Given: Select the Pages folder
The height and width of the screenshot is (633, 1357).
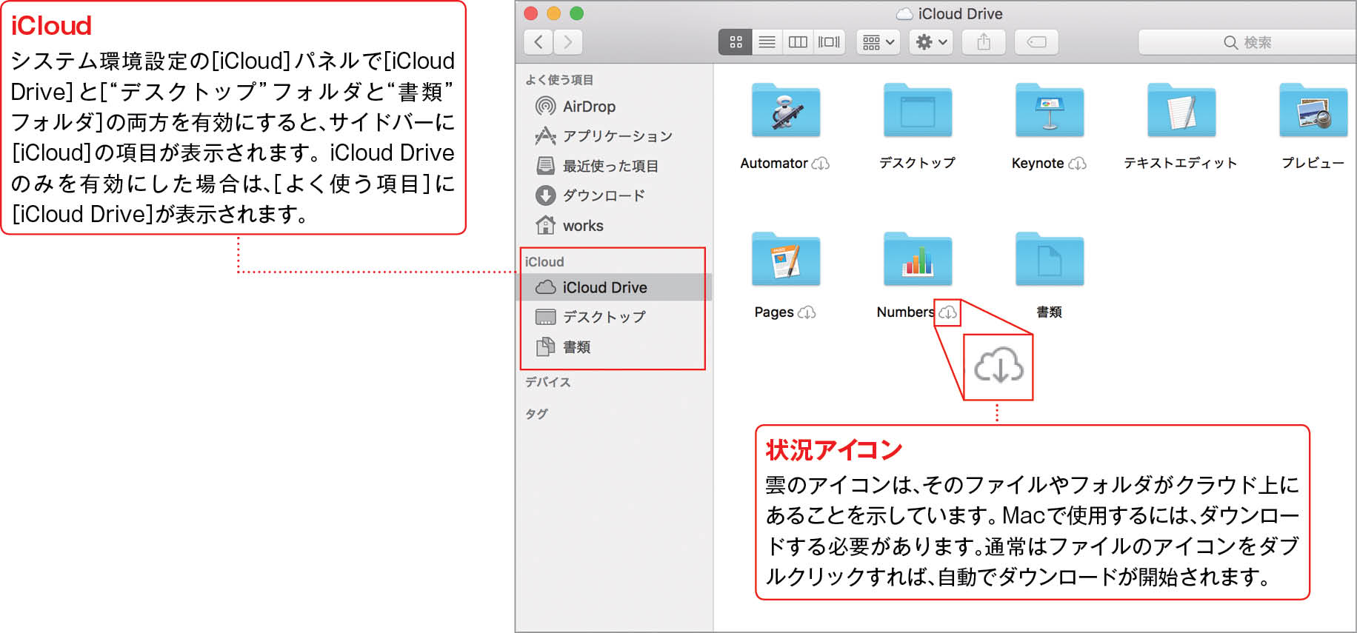Looking at the screenshot, I should [786, 259].
